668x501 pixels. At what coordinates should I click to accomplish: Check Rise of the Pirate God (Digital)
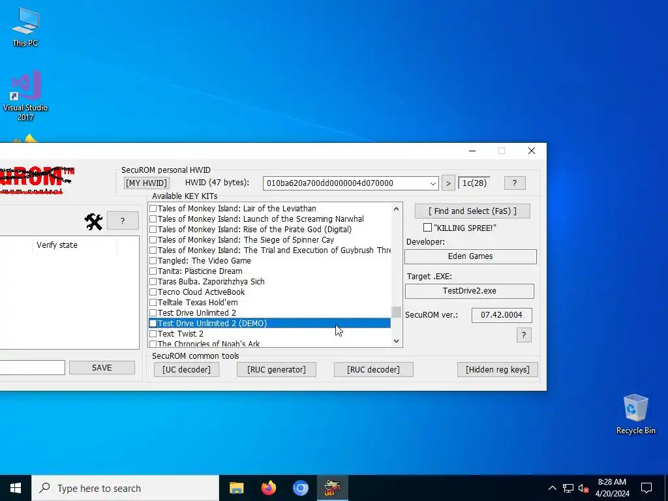[x=153, y=230]
